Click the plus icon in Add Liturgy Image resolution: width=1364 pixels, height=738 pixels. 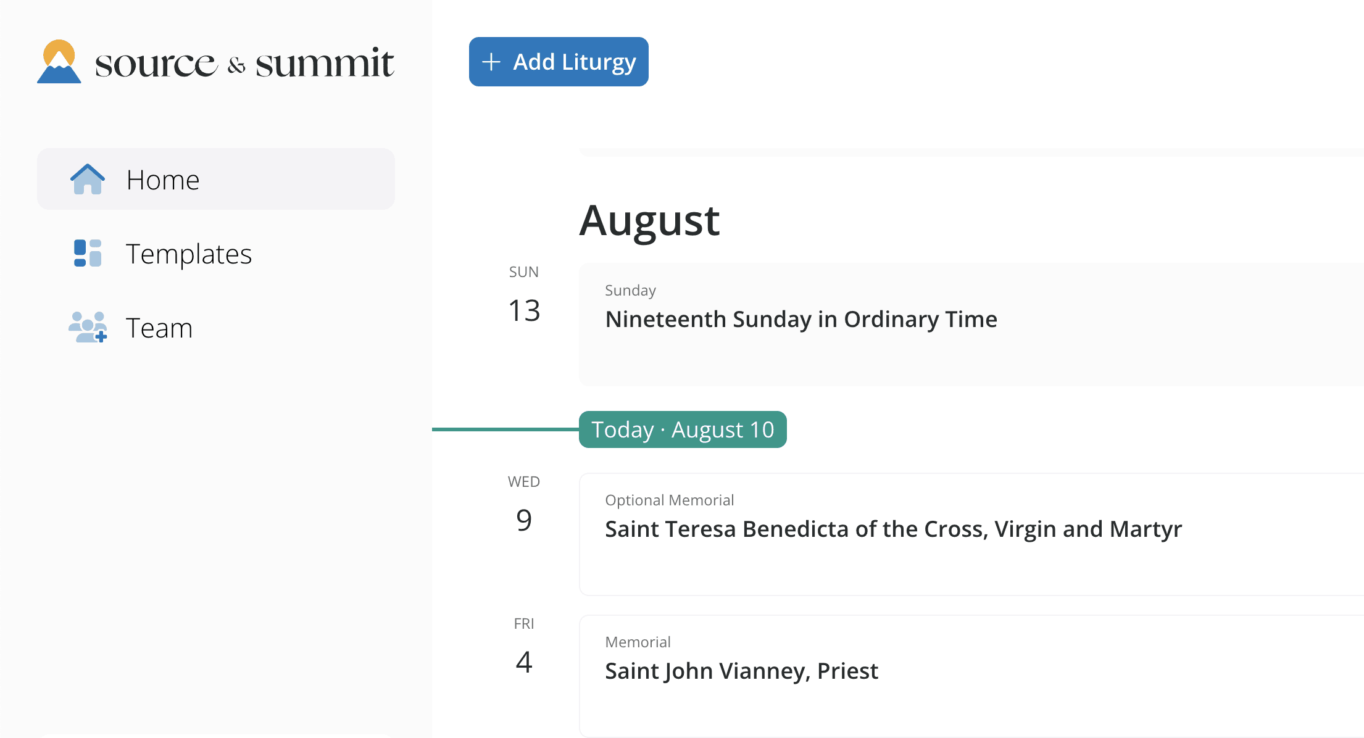point(491,62)
